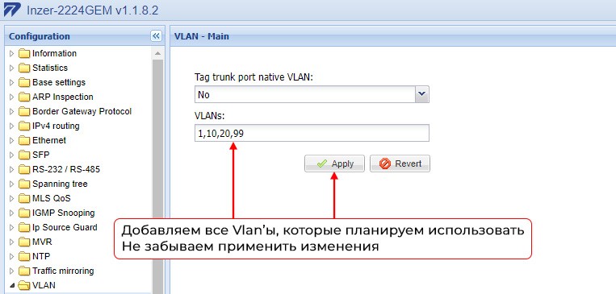This screenshot has width=616, height=294.
Task: Select the VLAN tree item label
Action: [x=44, y=285]
